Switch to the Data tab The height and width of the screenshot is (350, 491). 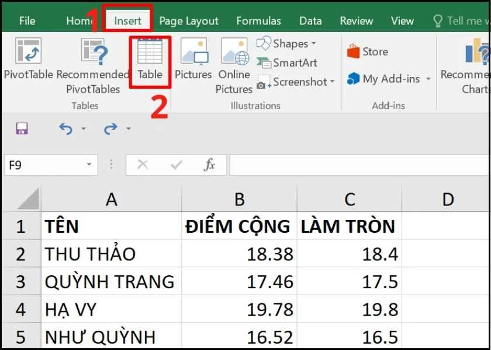click(x=310, y=21)
